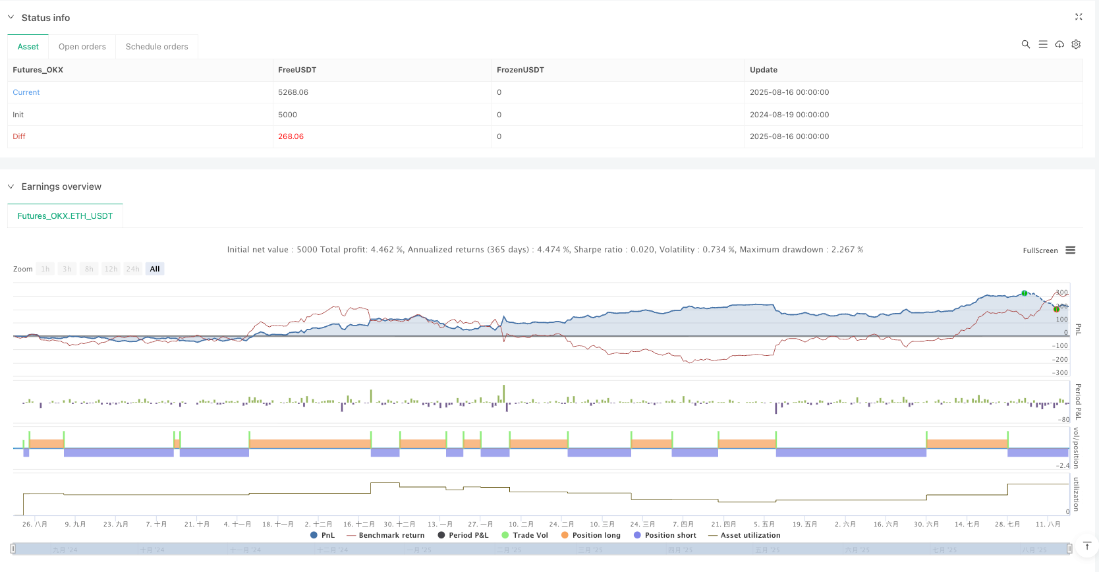Click the scroll-to-top arrow icon
The width and height of the screenshot is (1099, 572).
coord(1087,546)
